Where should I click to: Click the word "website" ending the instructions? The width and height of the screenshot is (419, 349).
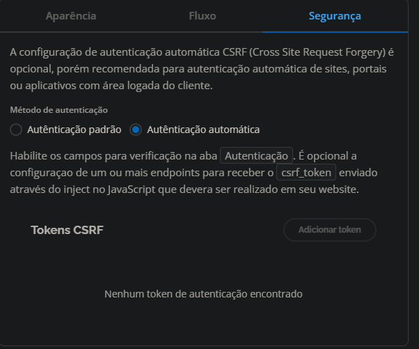click(335, 189)
